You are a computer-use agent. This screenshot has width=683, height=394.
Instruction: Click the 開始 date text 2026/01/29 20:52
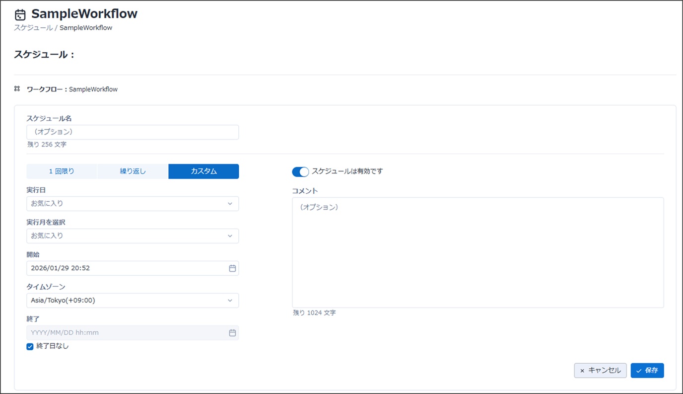coord(61,268)
